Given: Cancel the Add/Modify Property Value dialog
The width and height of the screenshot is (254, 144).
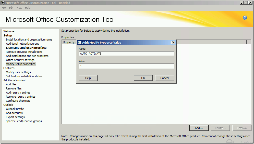Looking at the screenshot, I should coord(165,78).
